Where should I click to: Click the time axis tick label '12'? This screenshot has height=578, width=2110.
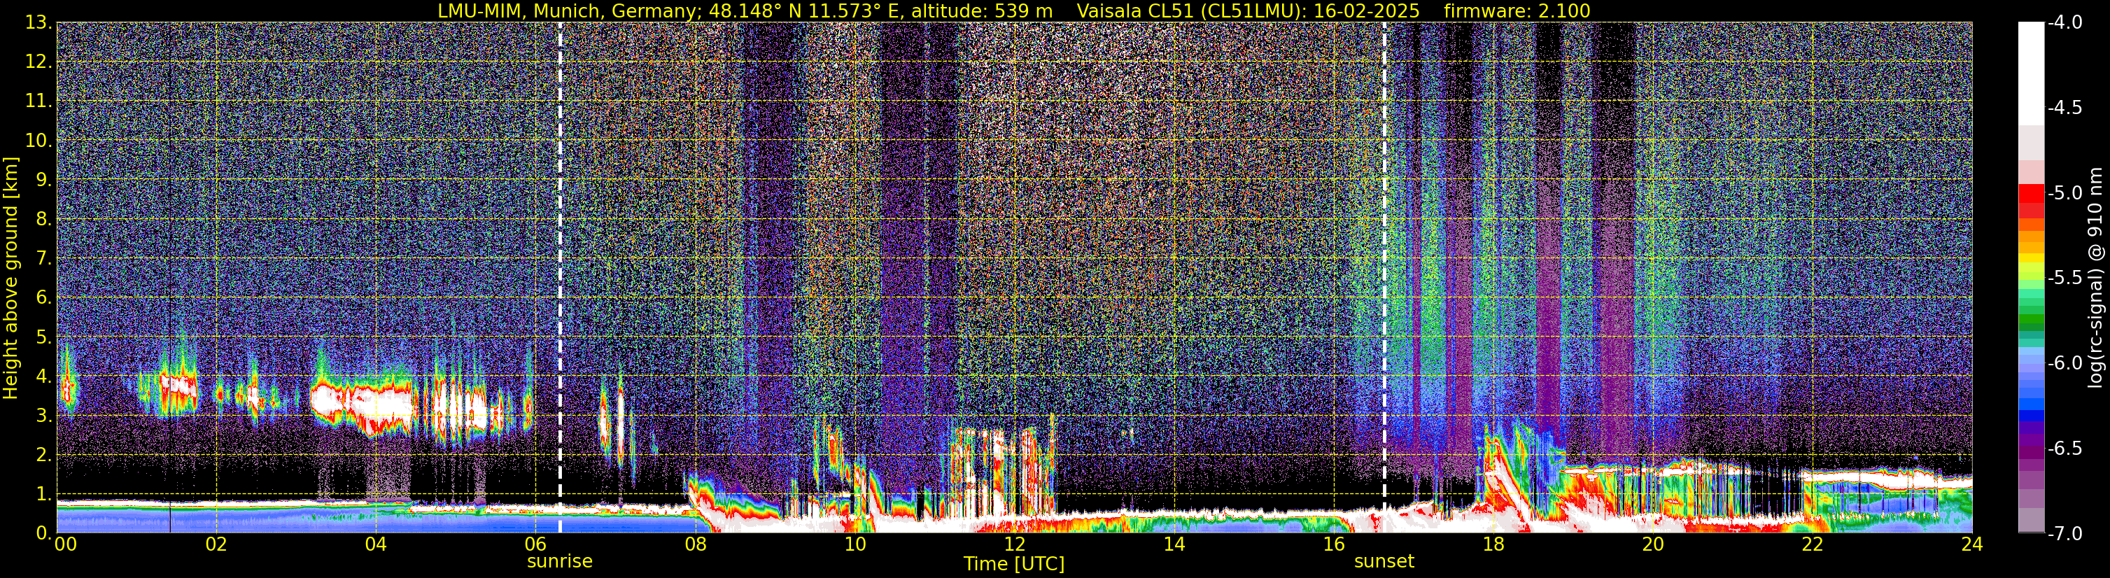coord(1014,544)
